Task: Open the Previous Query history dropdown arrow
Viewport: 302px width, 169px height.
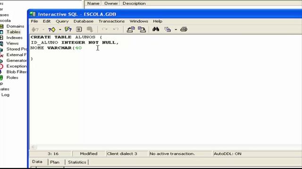Action: click(43, 30)
